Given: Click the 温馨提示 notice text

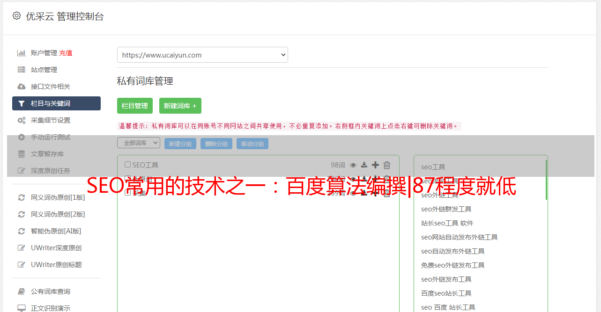Looking at the screenshot, I should point(289,126).
